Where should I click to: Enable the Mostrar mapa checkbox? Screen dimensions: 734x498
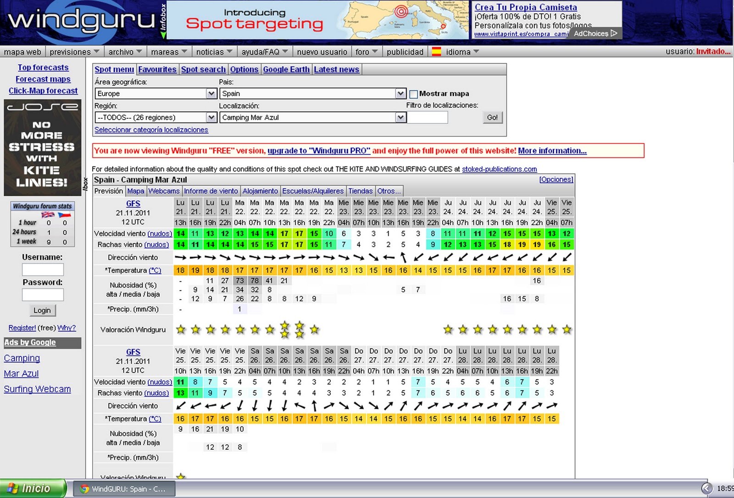point(413,94)
